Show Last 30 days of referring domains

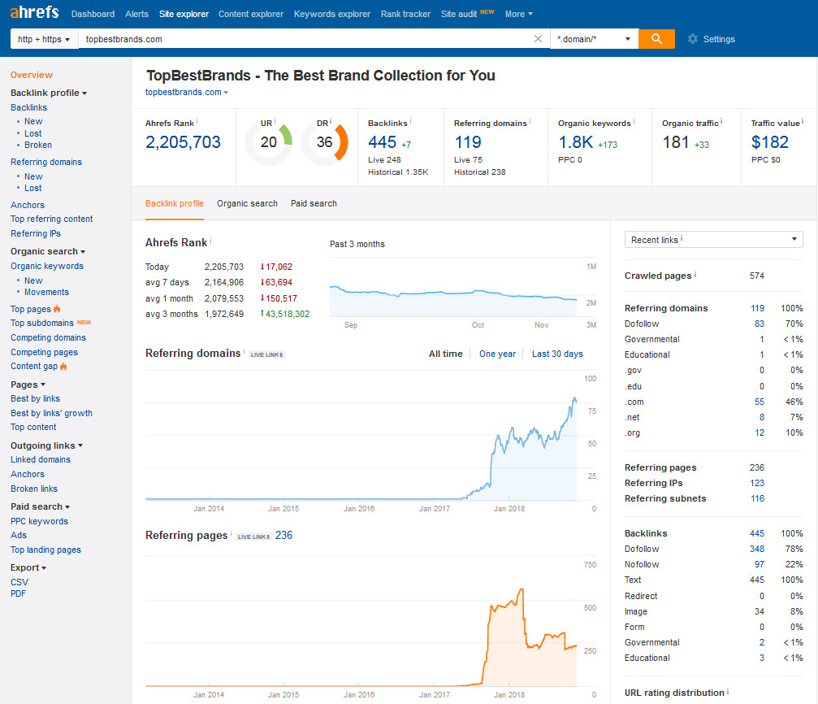tap(557, 354)
